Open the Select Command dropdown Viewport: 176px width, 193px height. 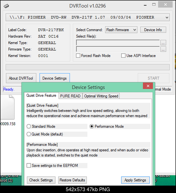(x=121, y=30)
